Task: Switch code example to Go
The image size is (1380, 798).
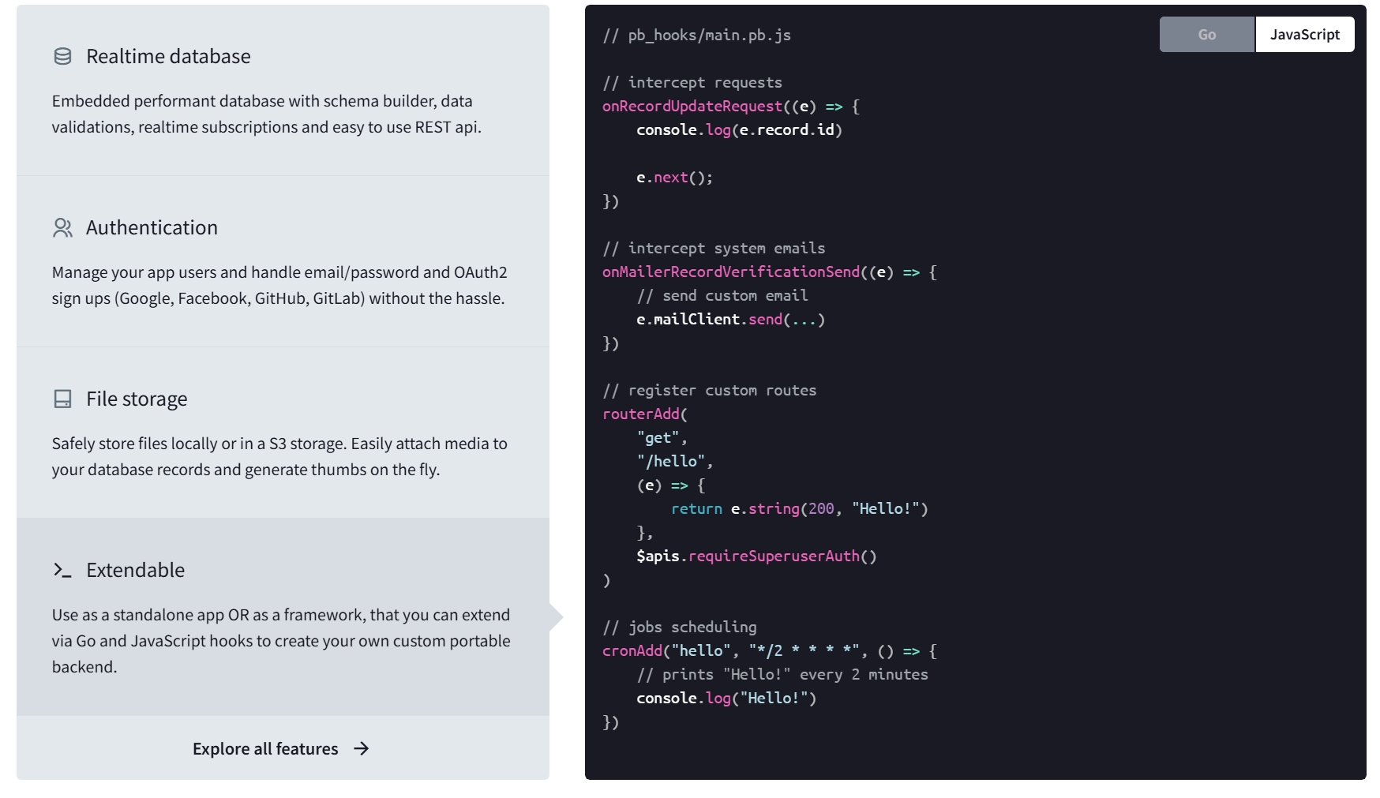Action: [1206, 35]
